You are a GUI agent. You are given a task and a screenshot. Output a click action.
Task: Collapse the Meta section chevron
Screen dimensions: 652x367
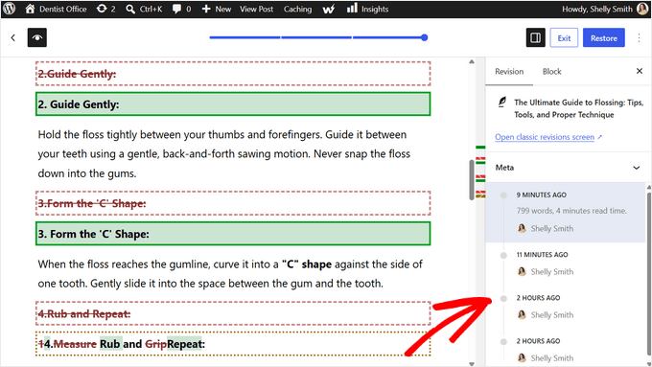coord(637,168)
